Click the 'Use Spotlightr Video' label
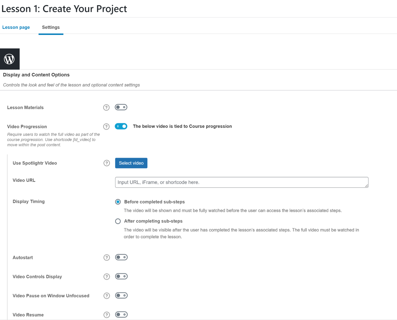The height and width of the screenshot is (320, 397). [35, 163]
